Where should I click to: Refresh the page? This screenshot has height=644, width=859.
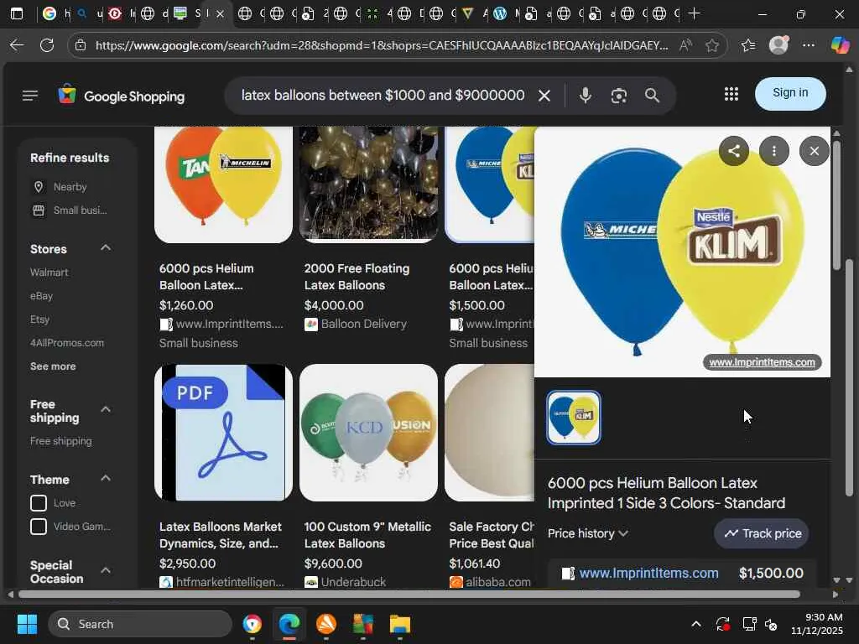coord(47,45)
